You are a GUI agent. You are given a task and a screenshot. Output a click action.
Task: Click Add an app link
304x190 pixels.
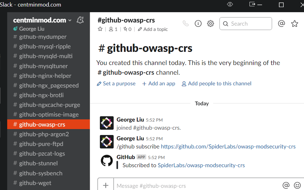pos(159,83)
